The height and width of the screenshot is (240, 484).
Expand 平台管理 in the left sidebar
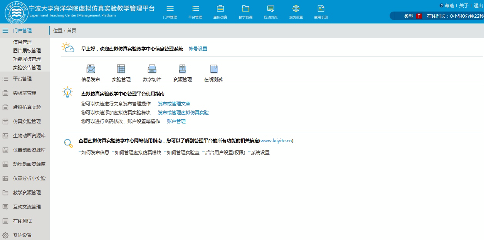(x=22, y=79)
